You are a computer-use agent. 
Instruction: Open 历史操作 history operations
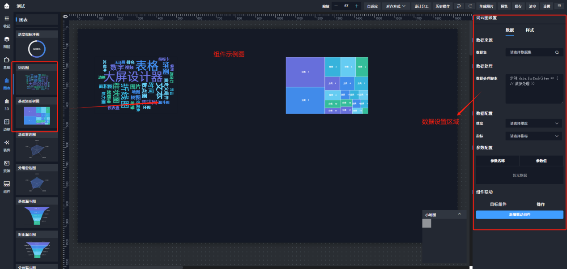[443, 6]
